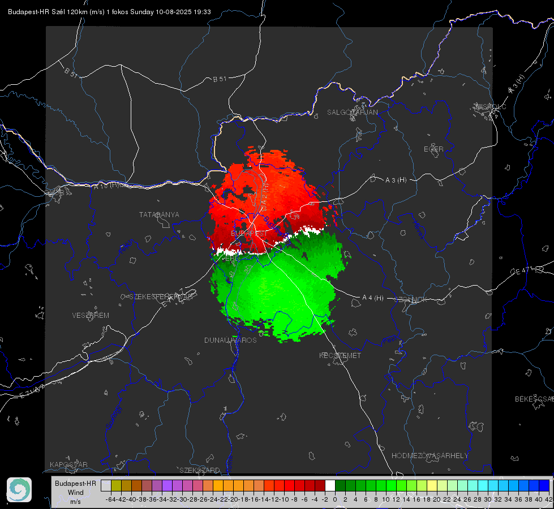Click the KAPOSVÁR city label
Screen dimensions: 554x509
[x=68, y=464]
